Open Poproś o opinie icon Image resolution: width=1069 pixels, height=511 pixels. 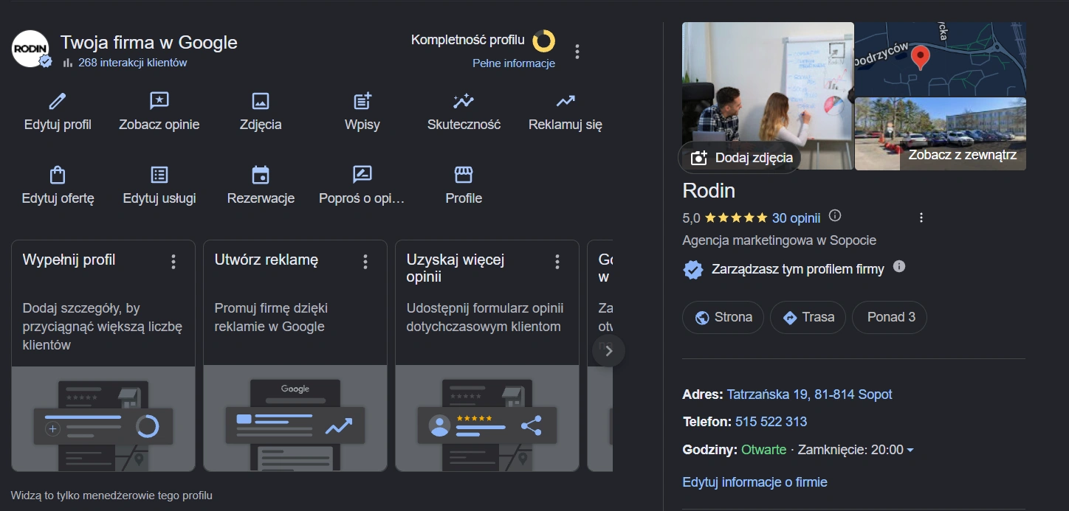362,175
